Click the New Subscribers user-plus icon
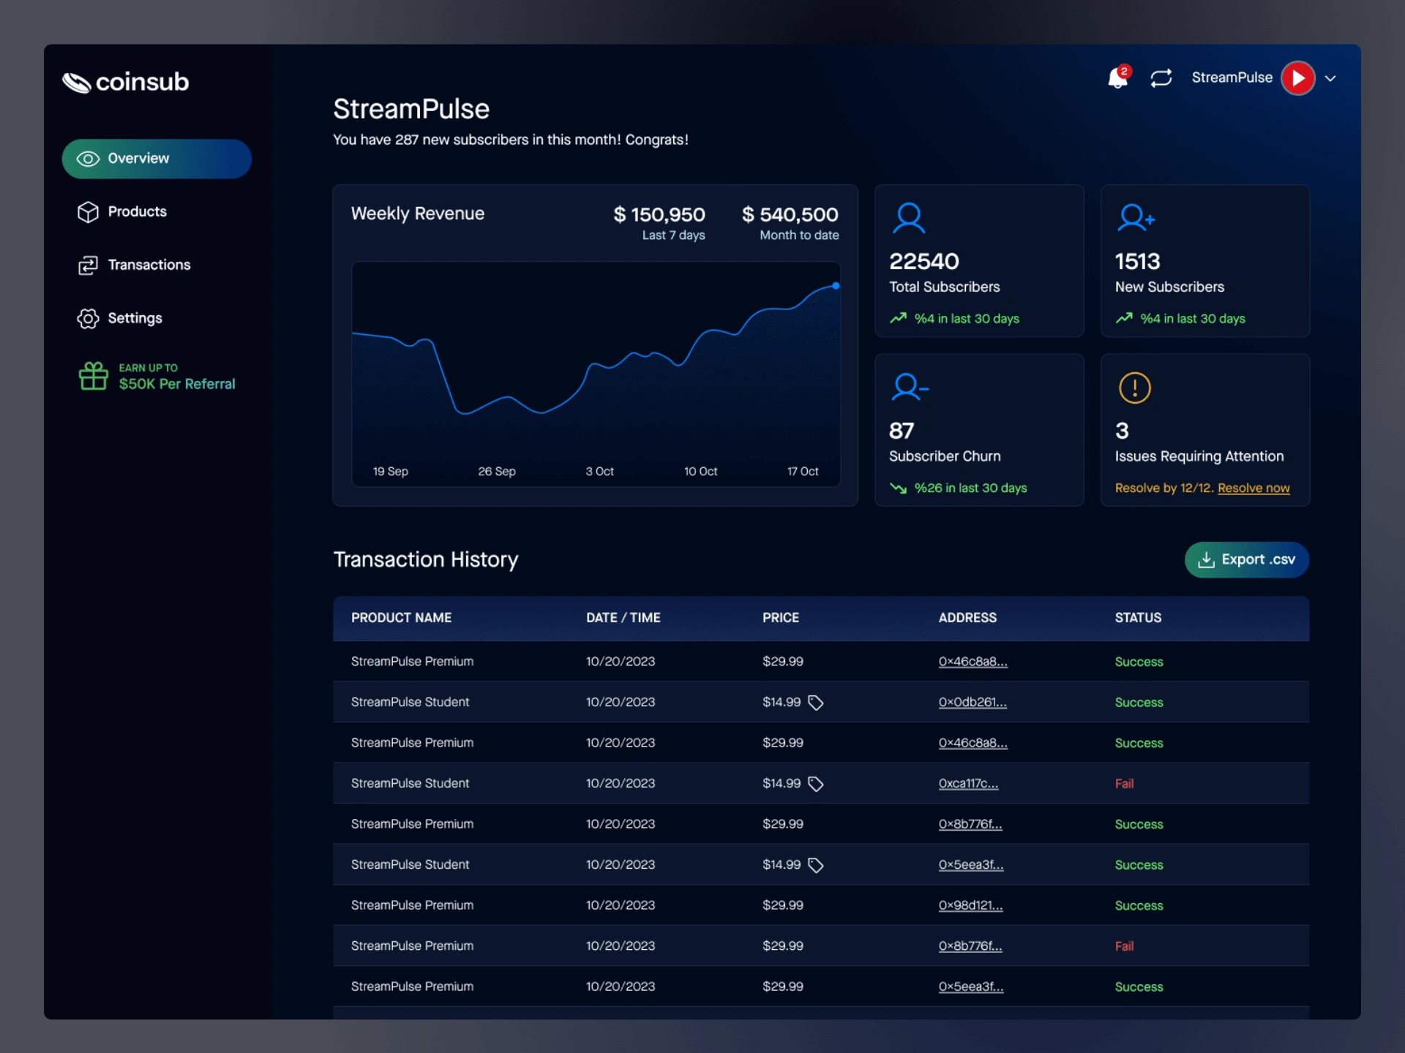 pos(1136,218)
